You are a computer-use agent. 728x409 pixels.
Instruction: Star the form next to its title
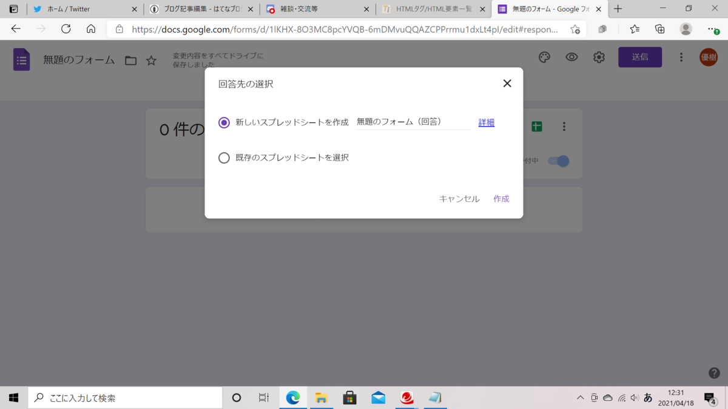pyautogui.click(x=150, y=60)
